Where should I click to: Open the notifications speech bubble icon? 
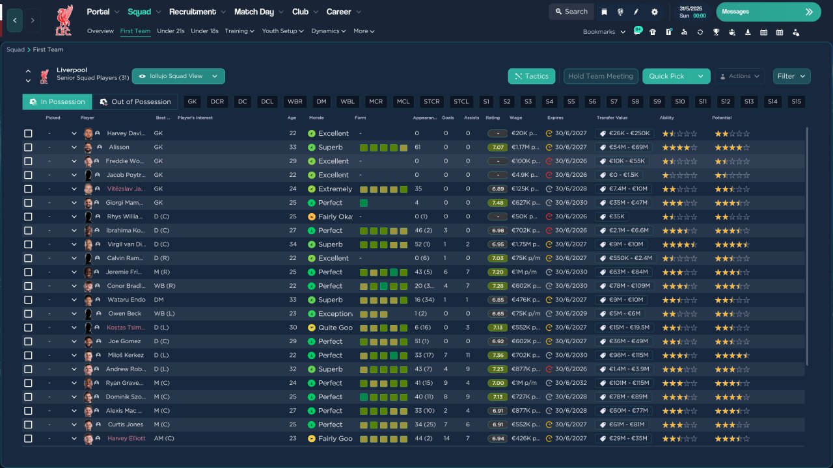(637, 32)
